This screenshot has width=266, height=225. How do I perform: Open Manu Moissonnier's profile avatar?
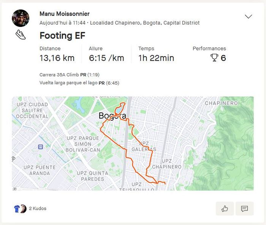tap(21, 18)
